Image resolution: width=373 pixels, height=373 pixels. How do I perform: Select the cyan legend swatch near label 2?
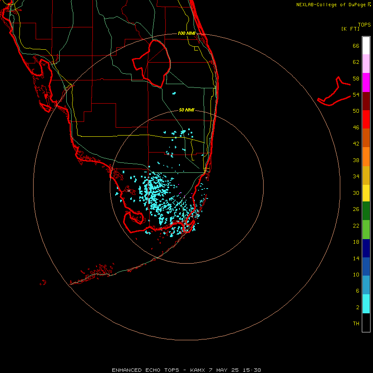pos(366,304)
